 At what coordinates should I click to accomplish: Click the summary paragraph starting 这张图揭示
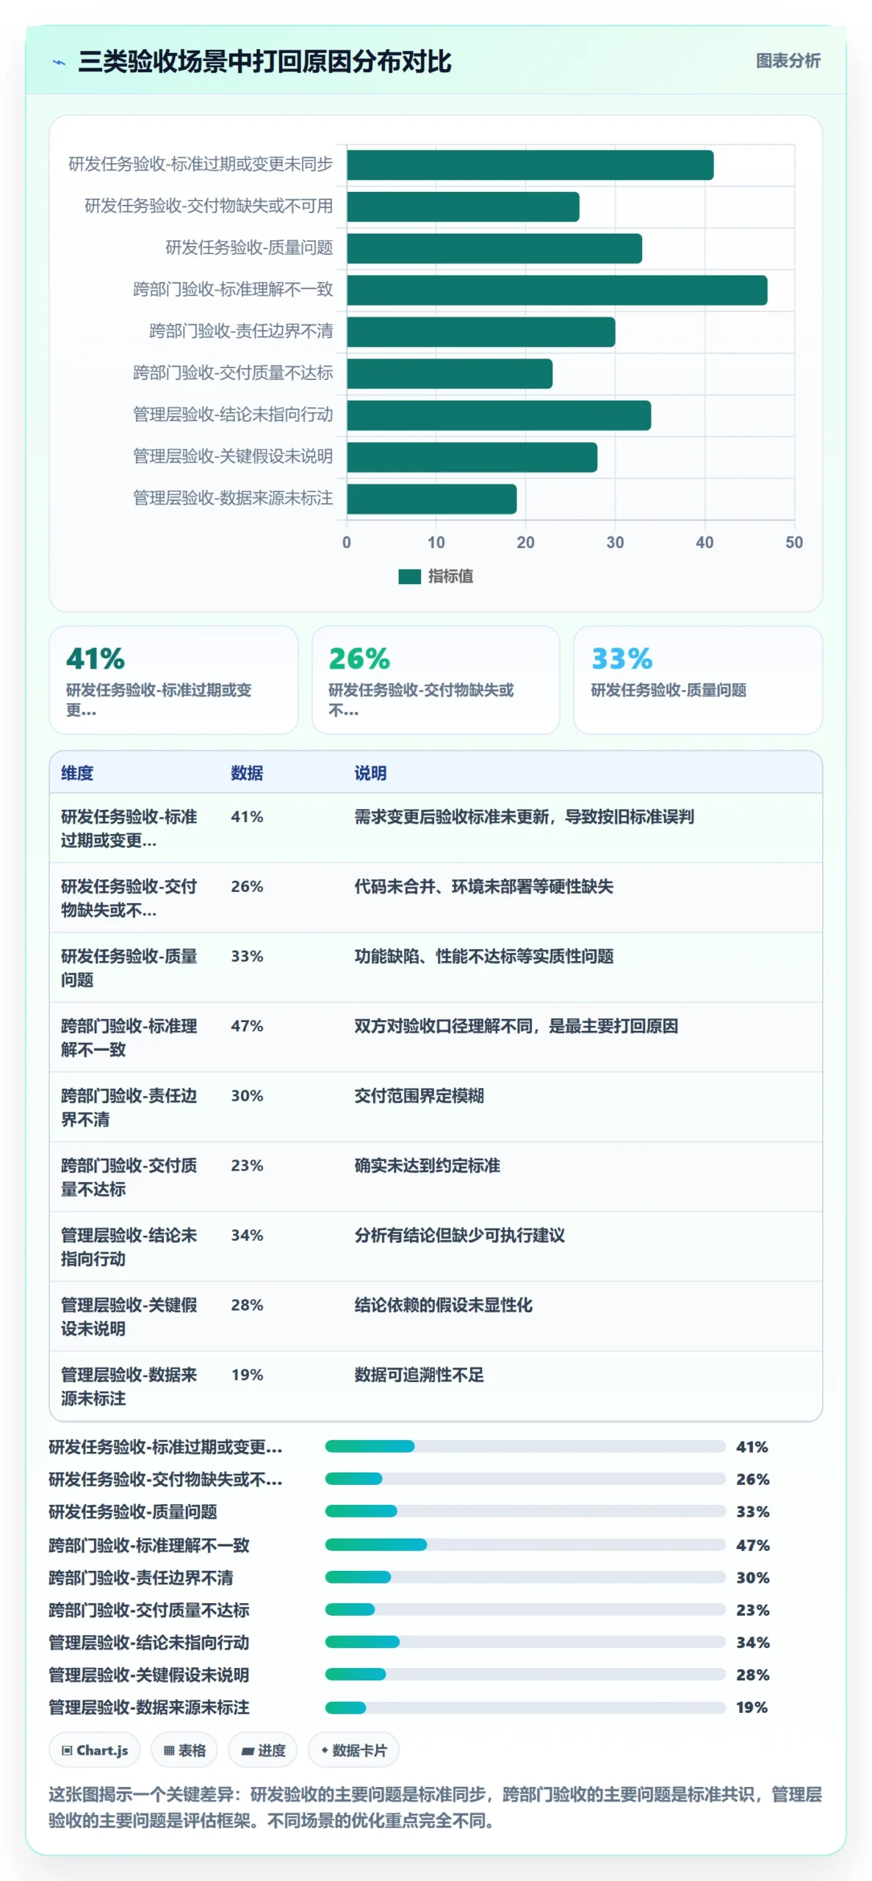pyautogui.click(x=436, y=1808)
